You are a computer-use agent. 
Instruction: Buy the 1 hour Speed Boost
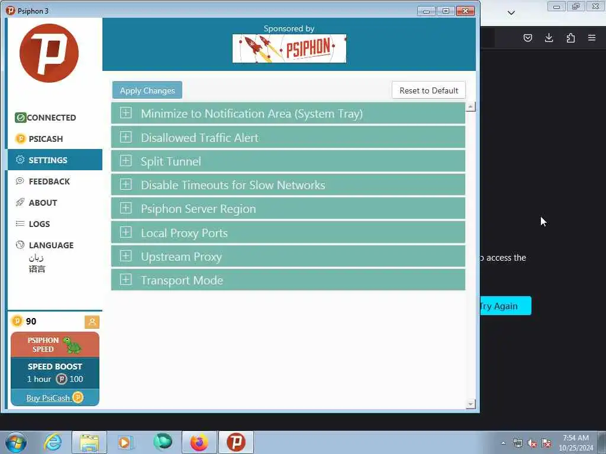click(x=55, y=373)
